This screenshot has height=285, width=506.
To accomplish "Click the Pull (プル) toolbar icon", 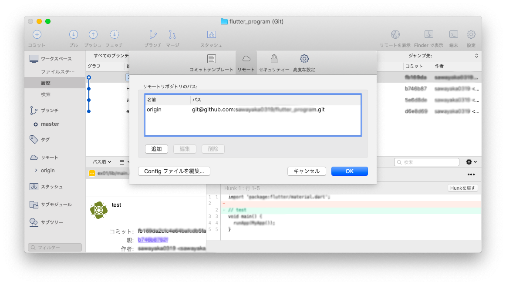I will 74,34.
